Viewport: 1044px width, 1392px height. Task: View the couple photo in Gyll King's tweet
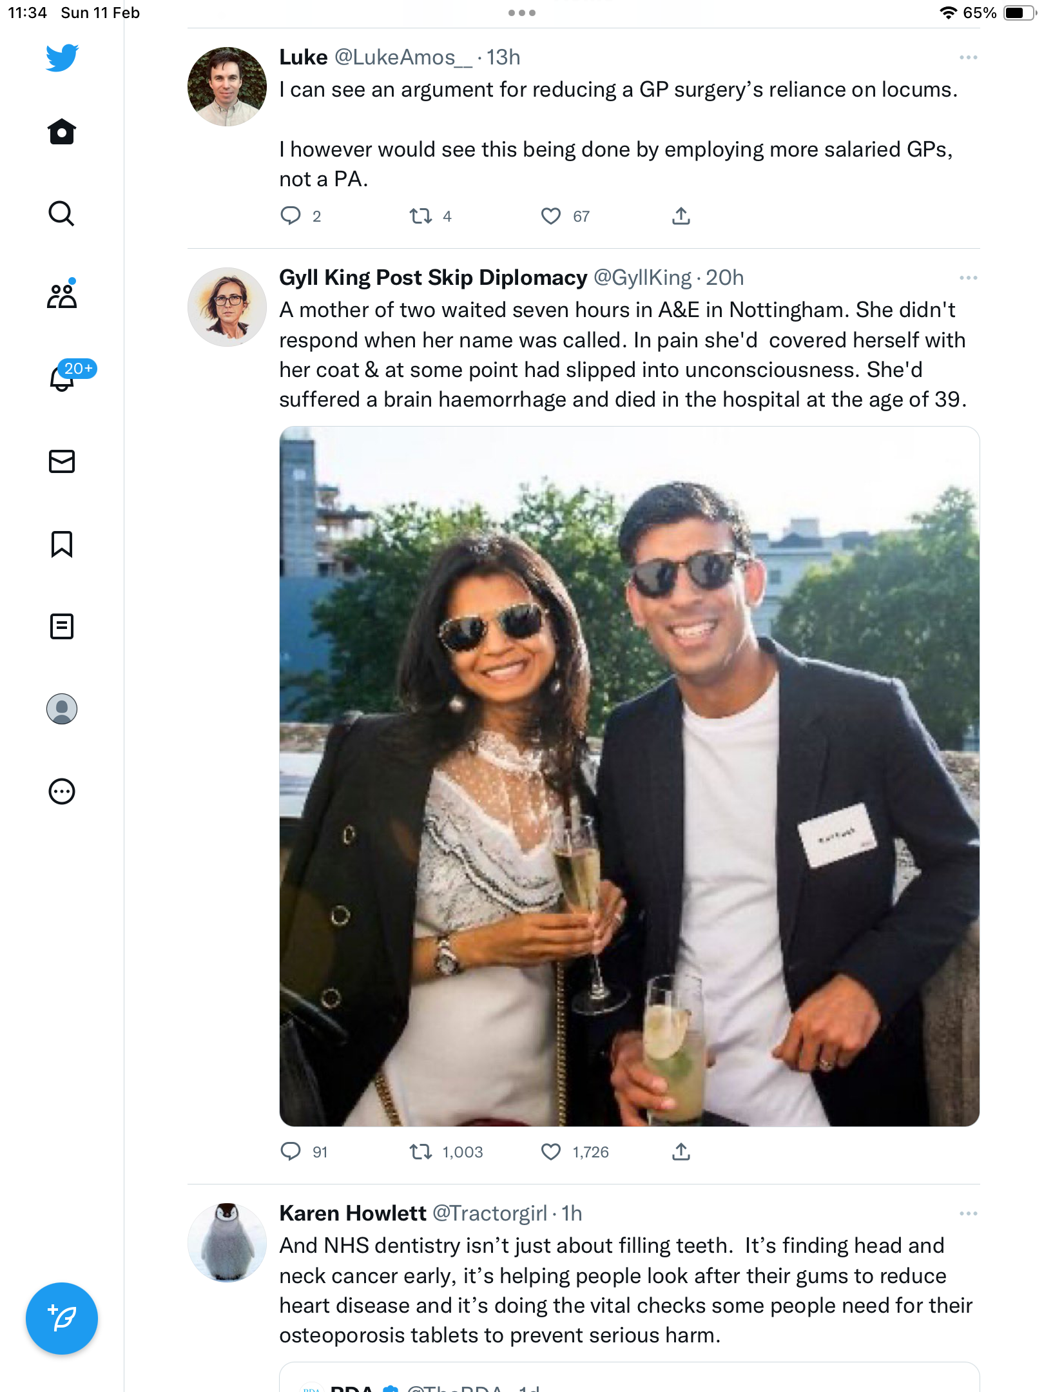click(x=630, y=777)
